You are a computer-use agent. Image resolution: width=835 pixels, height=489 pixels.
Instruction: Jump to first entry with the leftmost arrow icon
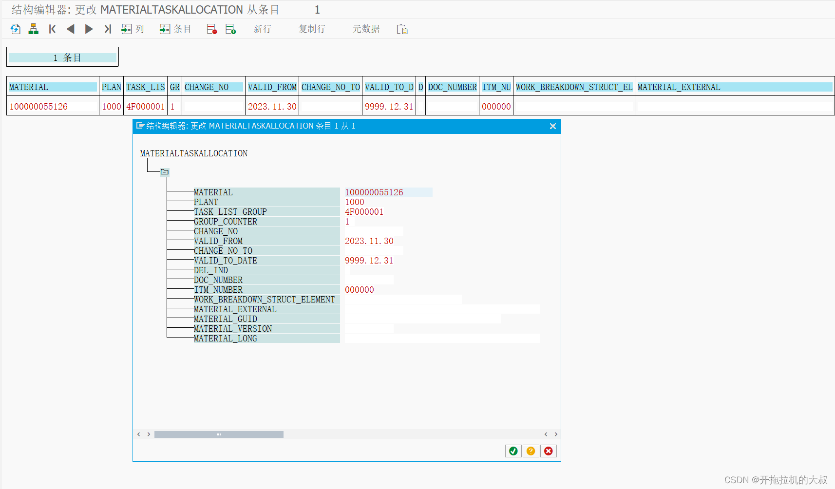[52, 29]
